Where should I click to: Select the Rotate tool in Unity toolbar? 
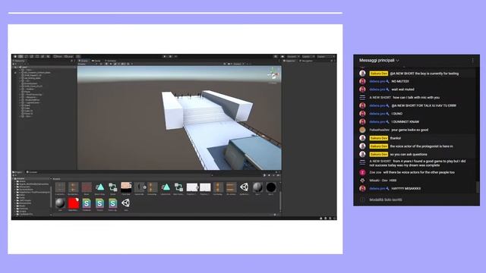pyautogui.click(x=26, y=57)
